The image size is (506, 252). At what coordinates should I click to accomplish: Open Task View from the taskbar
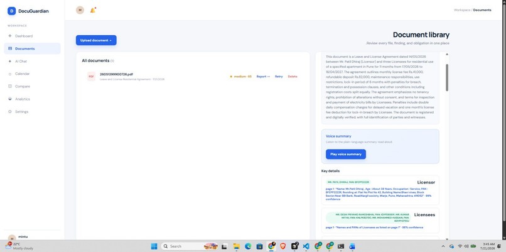(x=224, y=246)
